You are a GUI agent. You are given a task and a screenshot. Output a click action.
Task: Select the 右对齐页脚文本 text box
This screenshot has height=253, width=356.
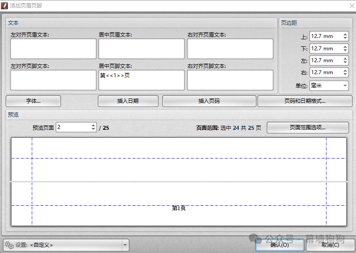230,80
